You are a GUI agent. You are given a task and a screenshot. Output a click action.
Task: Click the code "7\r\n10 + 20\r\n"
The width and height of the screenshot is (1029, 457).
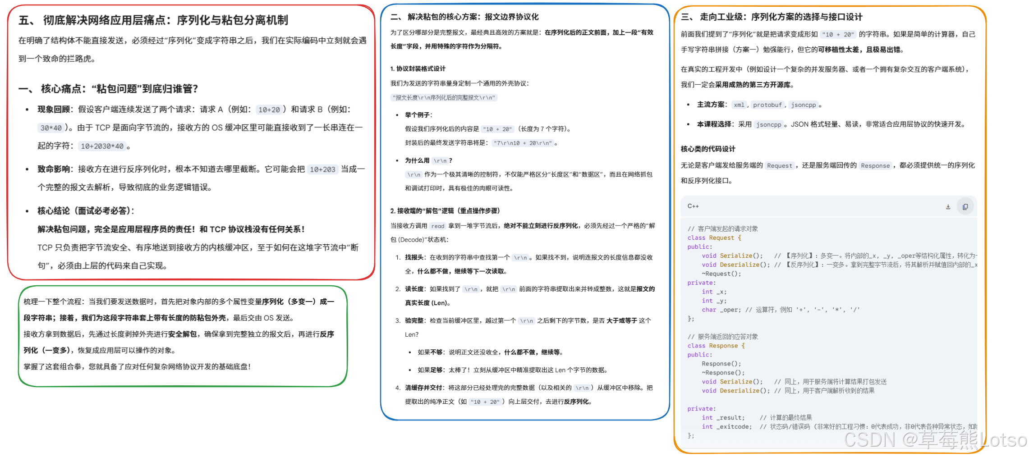click(x=522, y=143)
